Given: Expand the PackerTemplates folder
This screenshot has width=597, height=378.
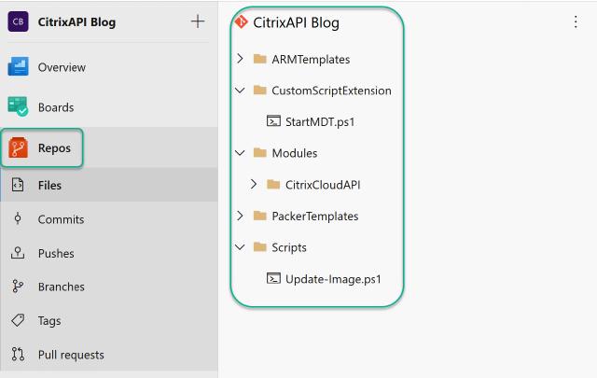Looking at the screenshot, I should [241, 216].
